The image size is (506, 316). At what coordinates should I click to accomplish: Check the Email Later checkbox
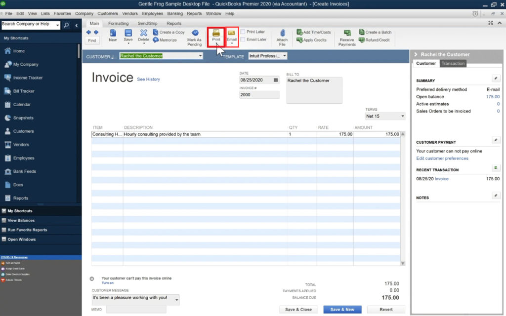coord(243,39)
